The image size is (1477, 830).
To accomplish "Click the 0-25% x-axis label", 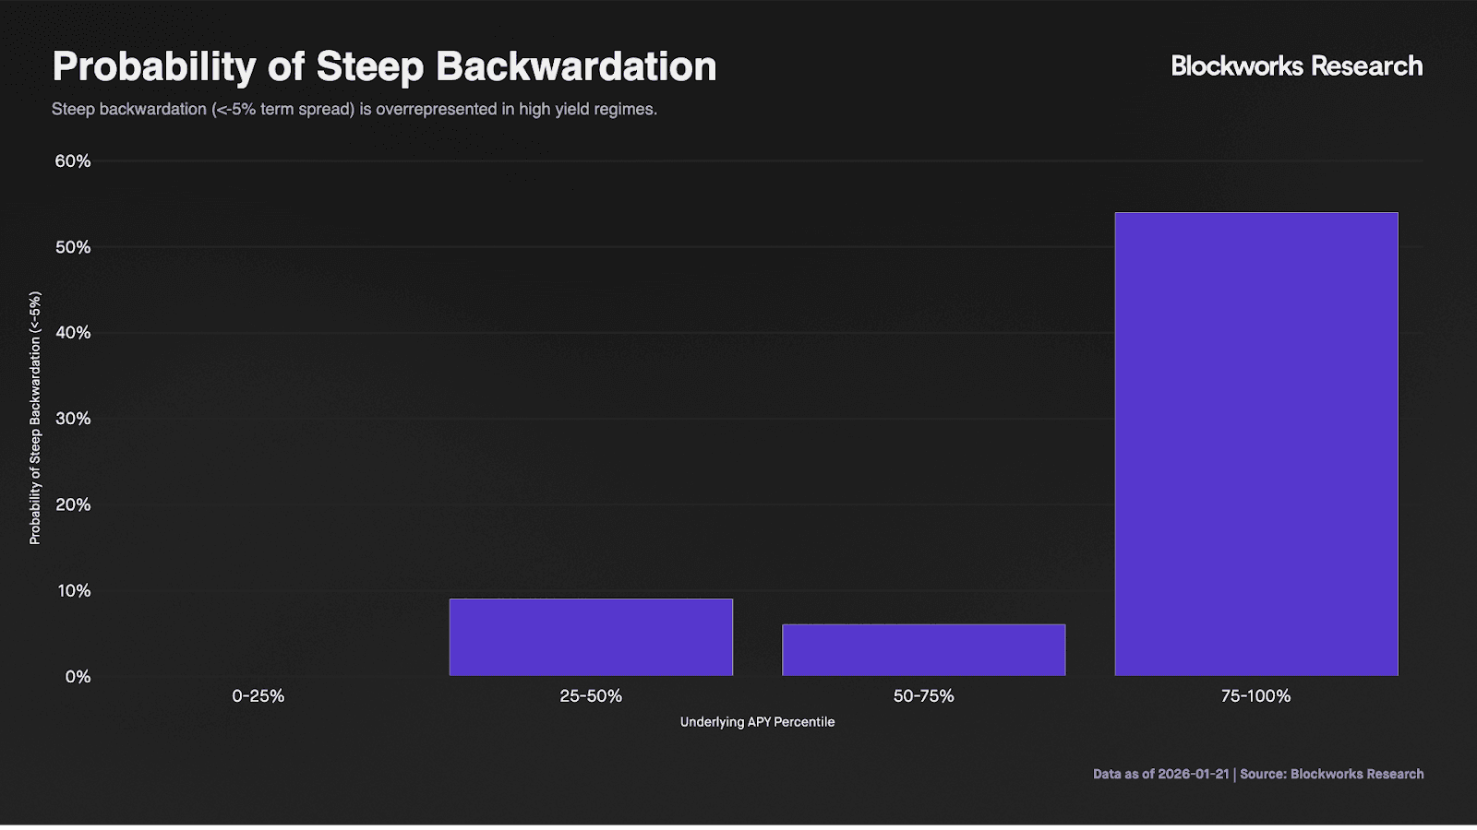I will 258,696.
